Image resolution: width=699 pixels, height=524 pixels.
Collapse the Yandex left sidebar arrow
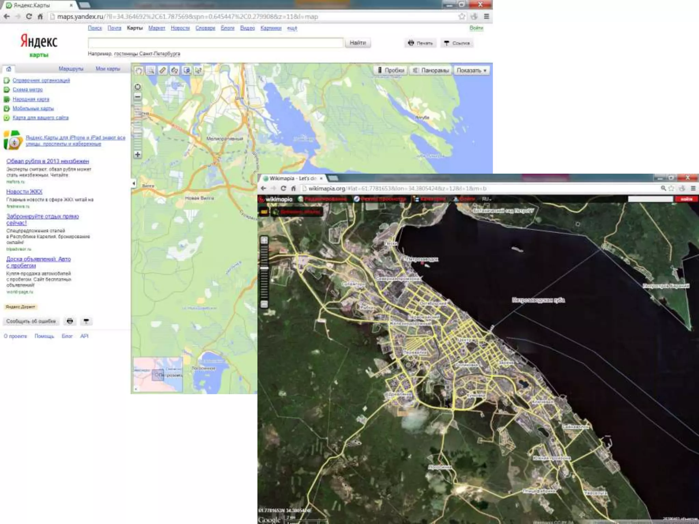(x=134, y=184)
